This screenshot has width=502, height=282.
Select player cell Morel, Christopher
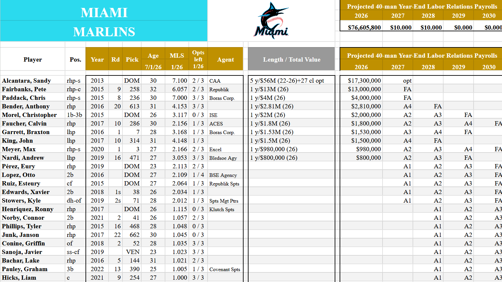[33, 115]
